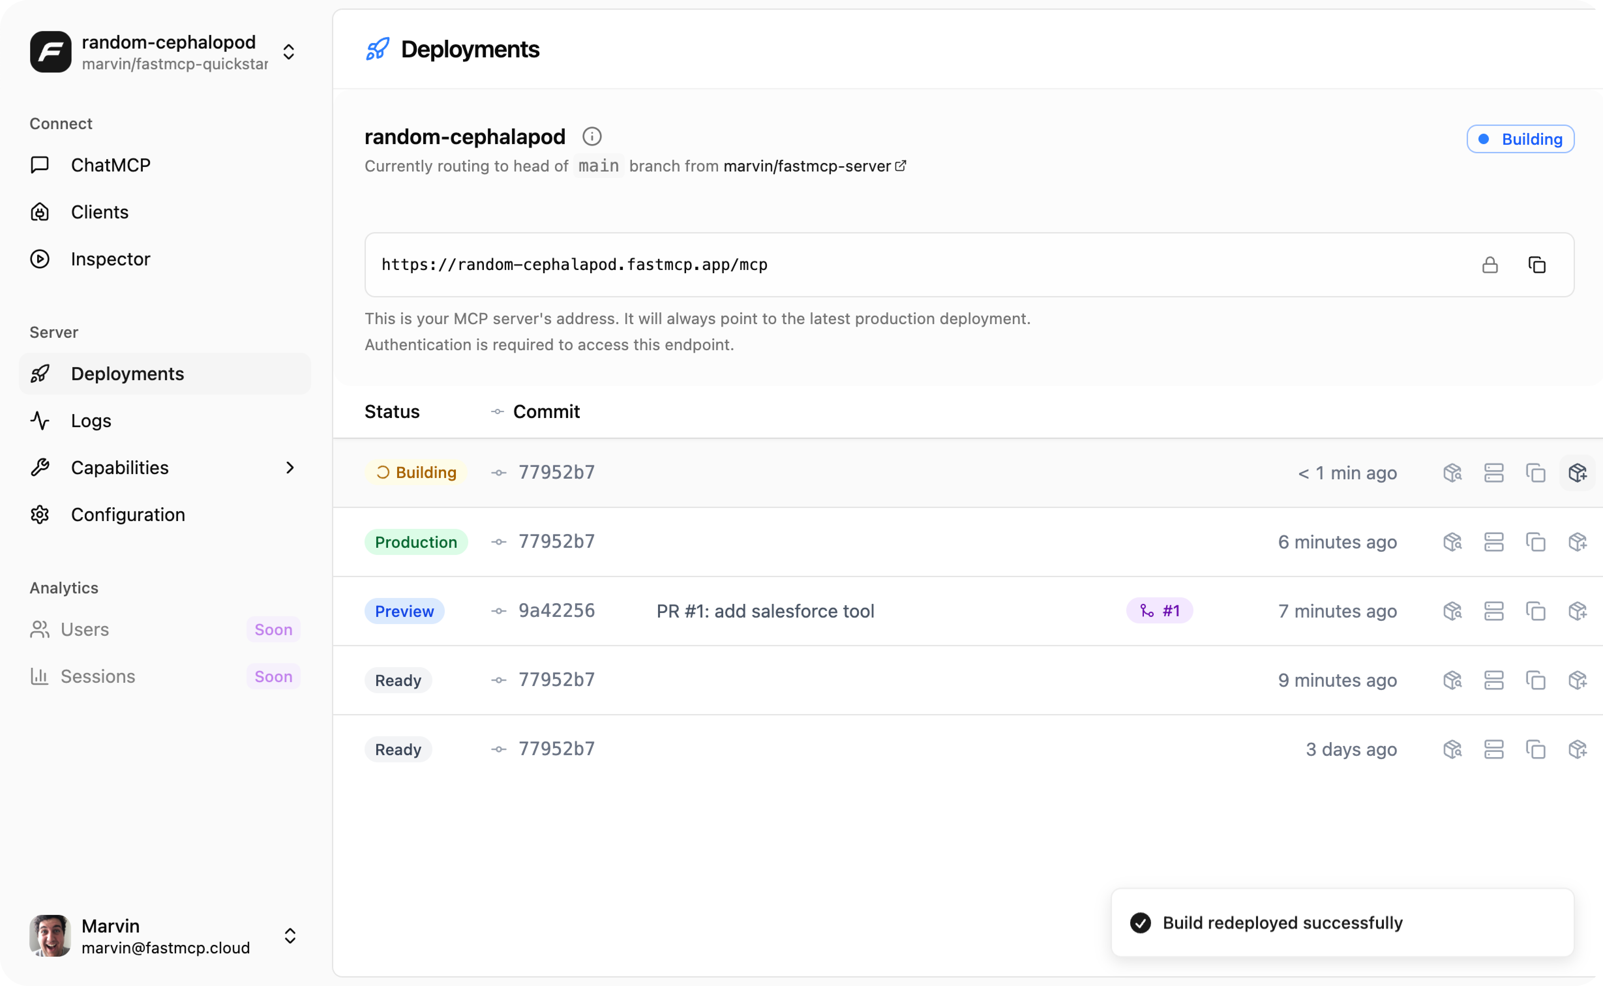This screenshot has width=1603, height=986.
Task: Click the lock icon on the endpoint field
Action: pyautogui.click(x=1490, y=265)
